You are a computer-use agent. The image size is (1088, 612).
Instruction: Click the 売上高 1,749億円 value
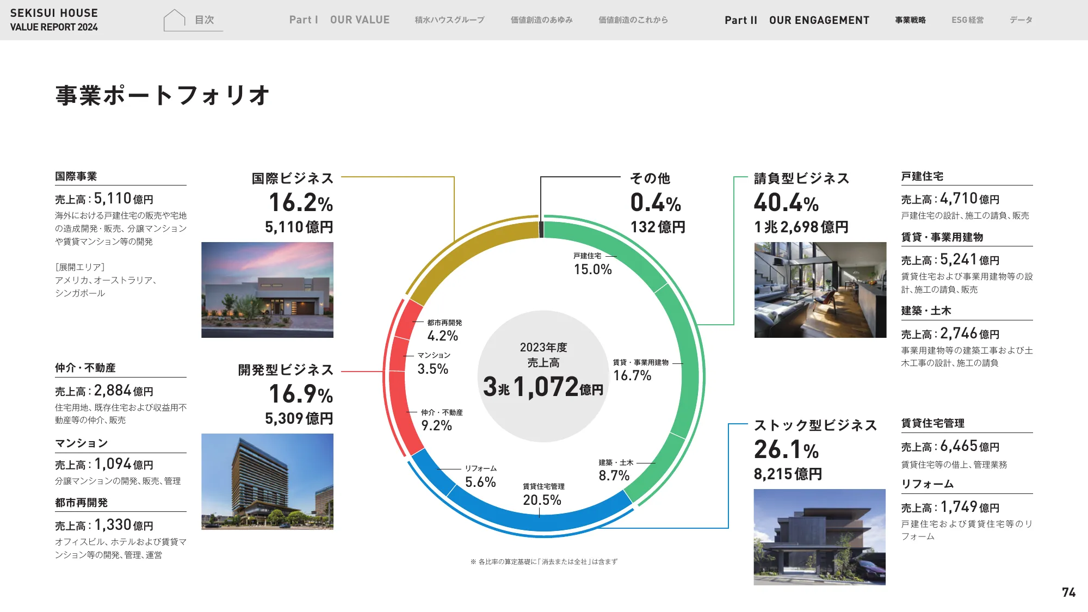tap(950, 507)
